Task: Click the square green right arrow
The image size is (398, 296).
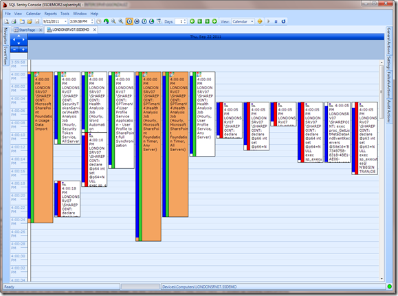Action: [207, 21]
